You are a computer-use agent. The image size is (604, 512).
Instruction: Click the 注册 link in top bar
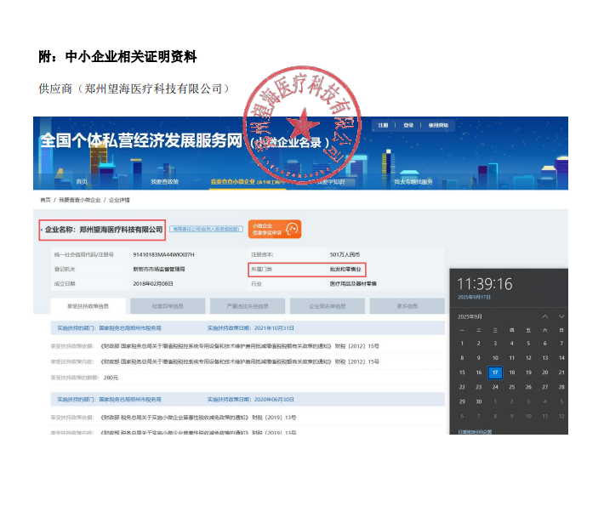pyautogui.click(x=384, y=125)
